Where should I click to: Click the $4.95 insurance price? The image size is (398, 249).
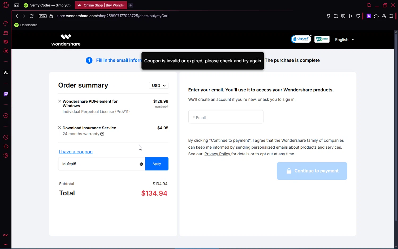coord(163,128)
